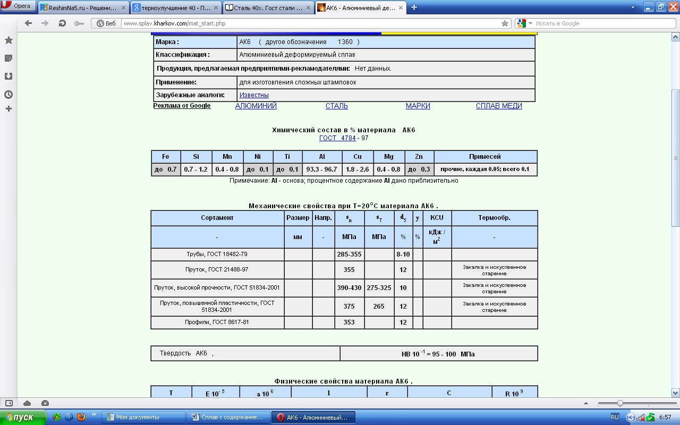This screenshot has width=680, height=425.
Task: Follow the СТАЛЬ ad link
Action: [x=337, y=106]
